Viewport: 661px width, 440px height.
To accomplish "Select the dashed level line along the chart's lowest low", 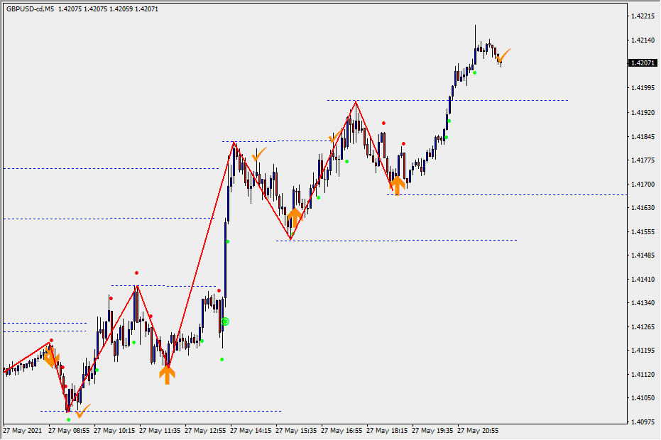I will pos(177,411).
